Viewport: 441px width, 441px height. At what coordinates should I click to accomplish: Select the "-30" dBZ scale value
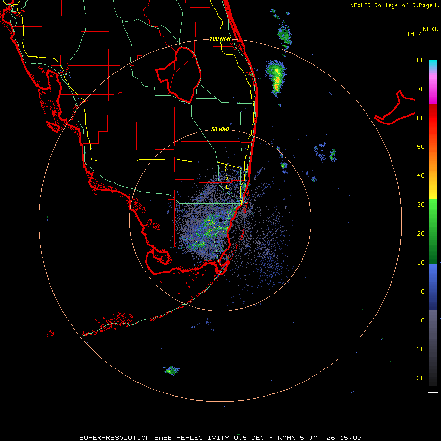pyautogui.click(x=419, y=378)
